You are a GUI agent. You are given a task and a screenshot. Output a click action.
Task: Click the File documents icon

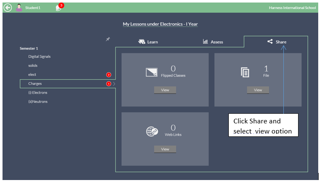tap(245, 72)
